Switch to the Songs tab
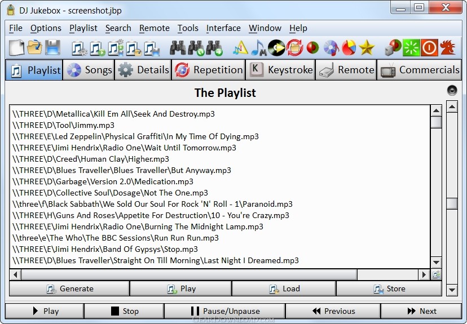This screenshot has width=467, height=324. click(89, 70)
